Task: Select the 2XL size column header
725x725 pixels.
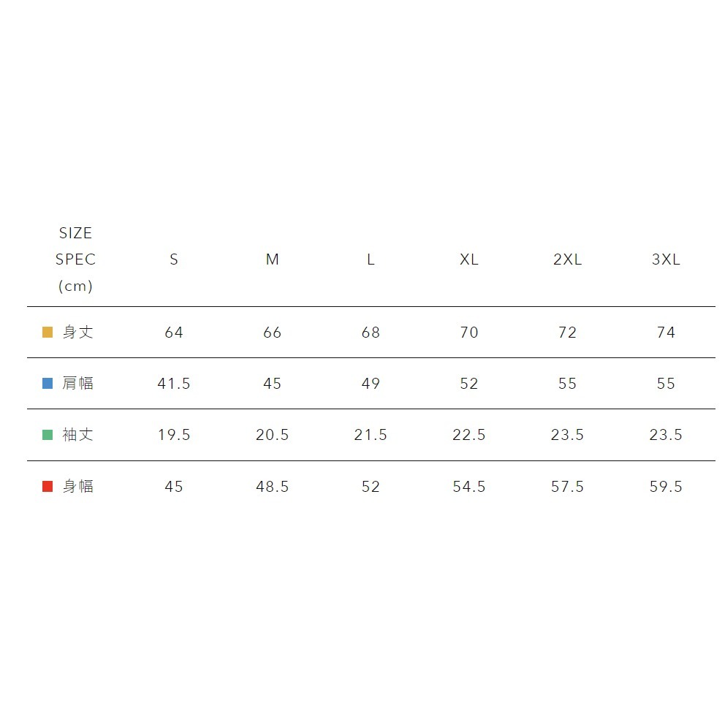Action: coord(567,259)
